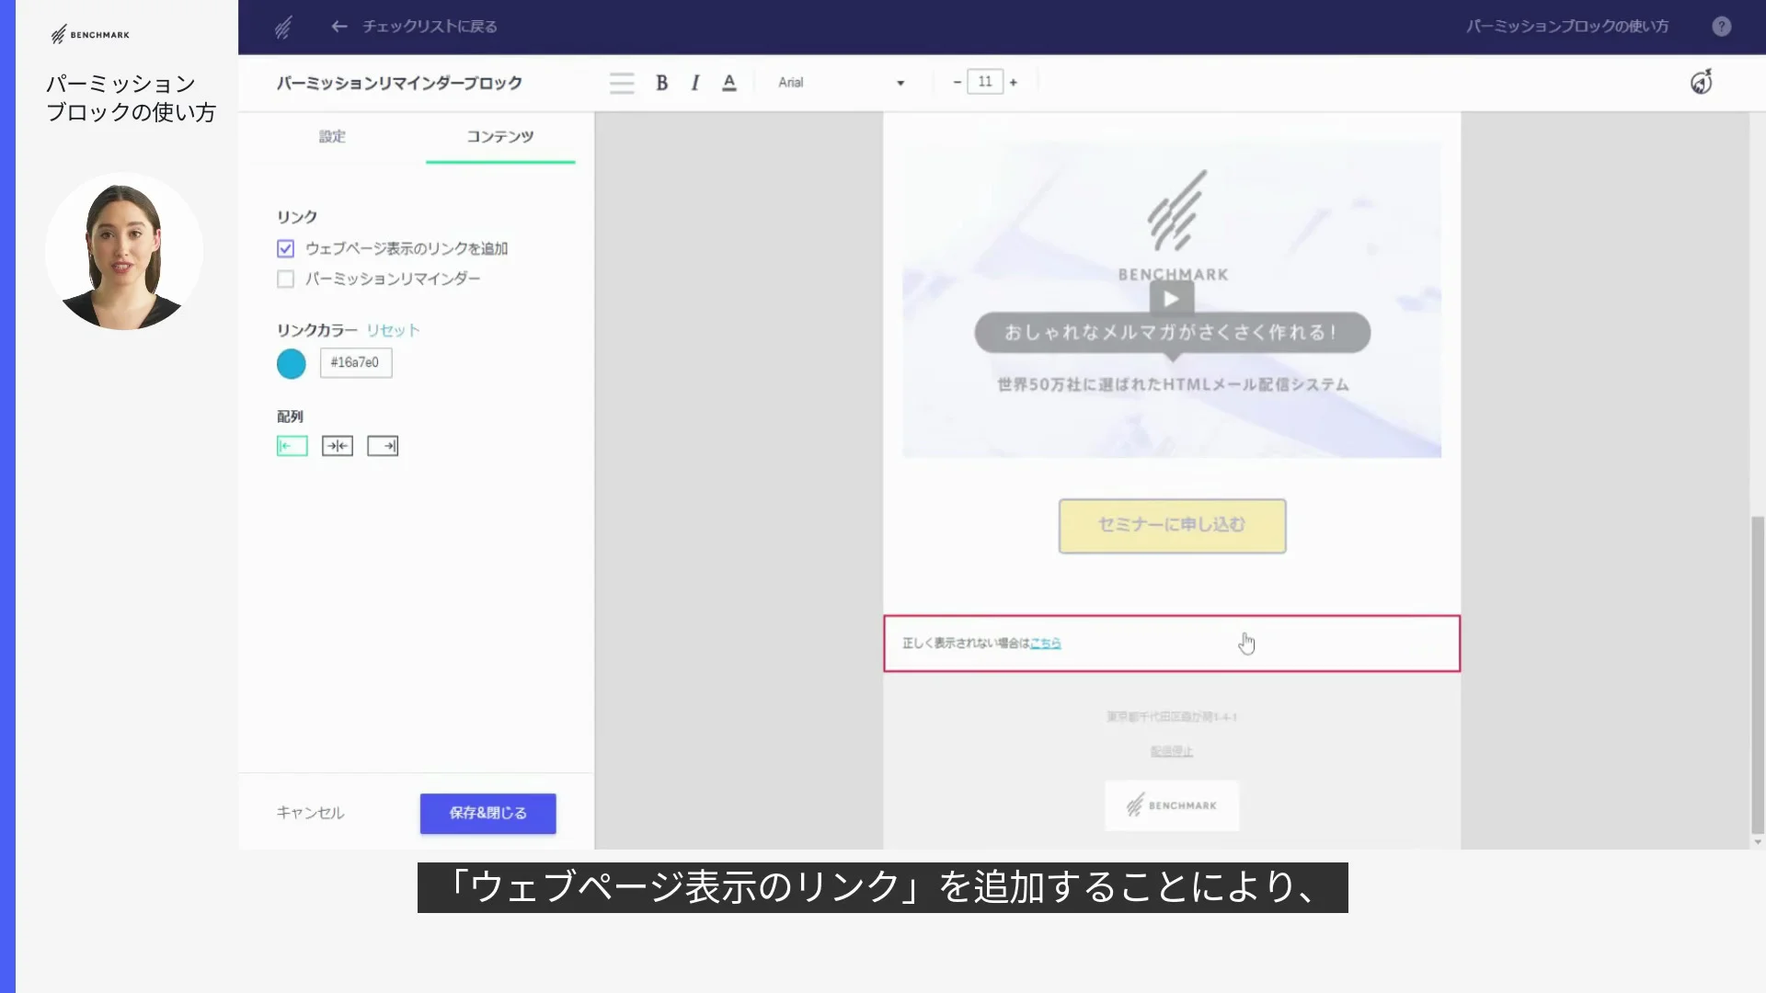Click the こちら link in permission block

click(1046, 644)
